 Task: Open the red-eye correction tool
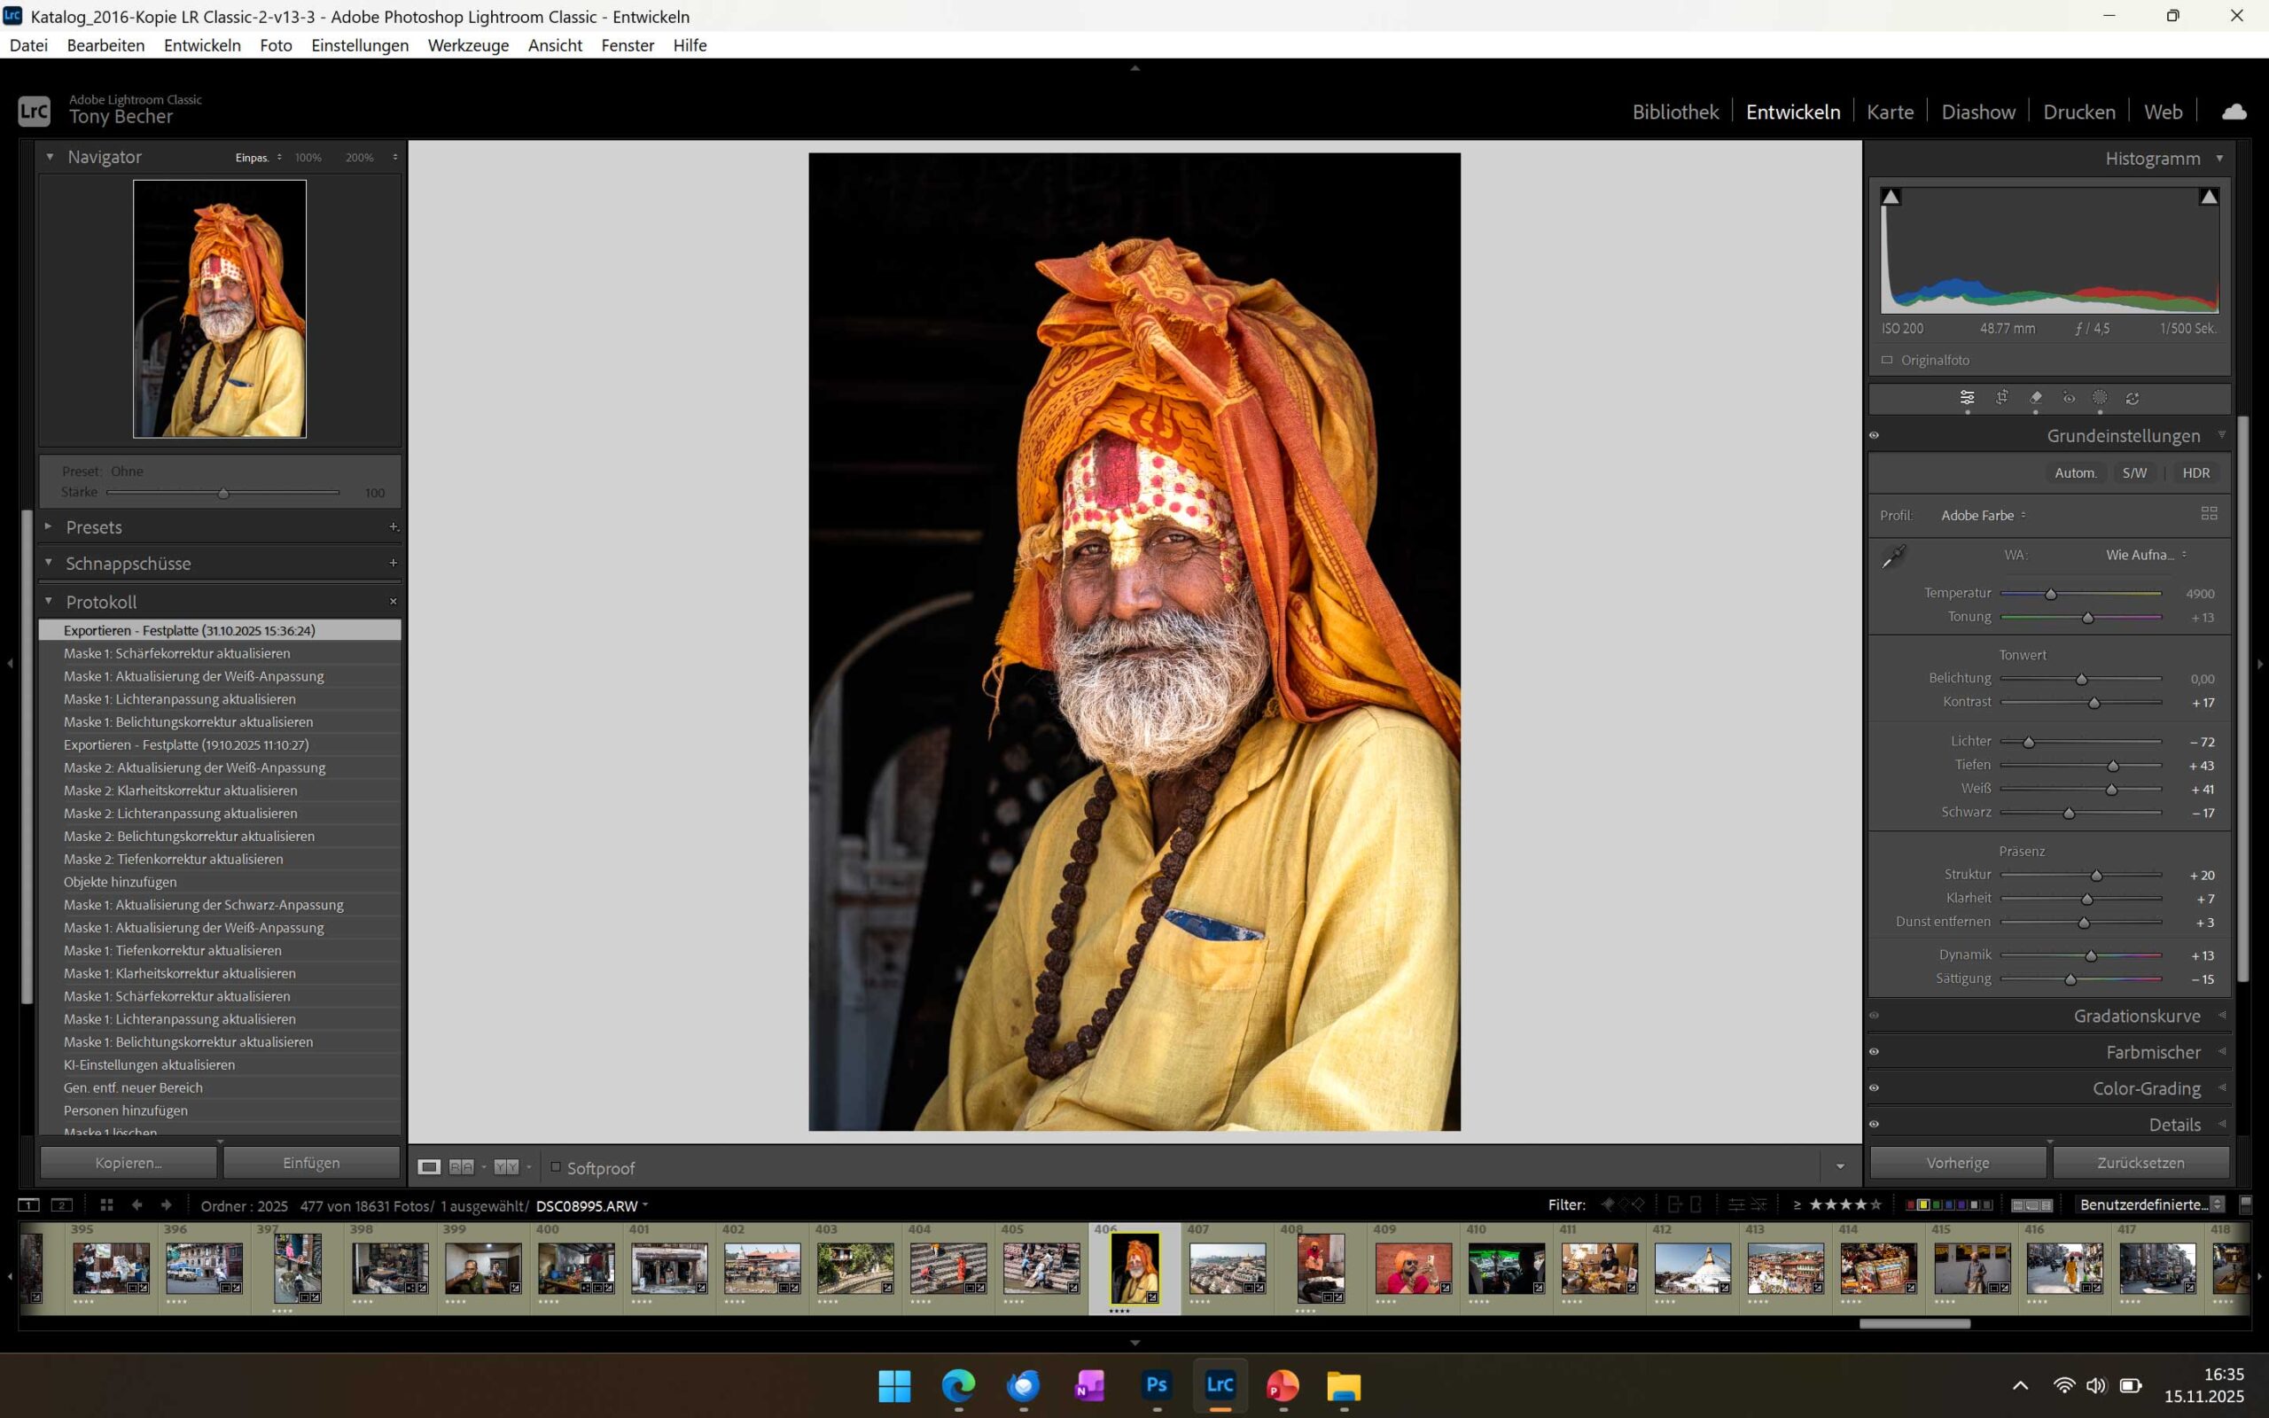pyautogui.click(x=2069, y=398)
